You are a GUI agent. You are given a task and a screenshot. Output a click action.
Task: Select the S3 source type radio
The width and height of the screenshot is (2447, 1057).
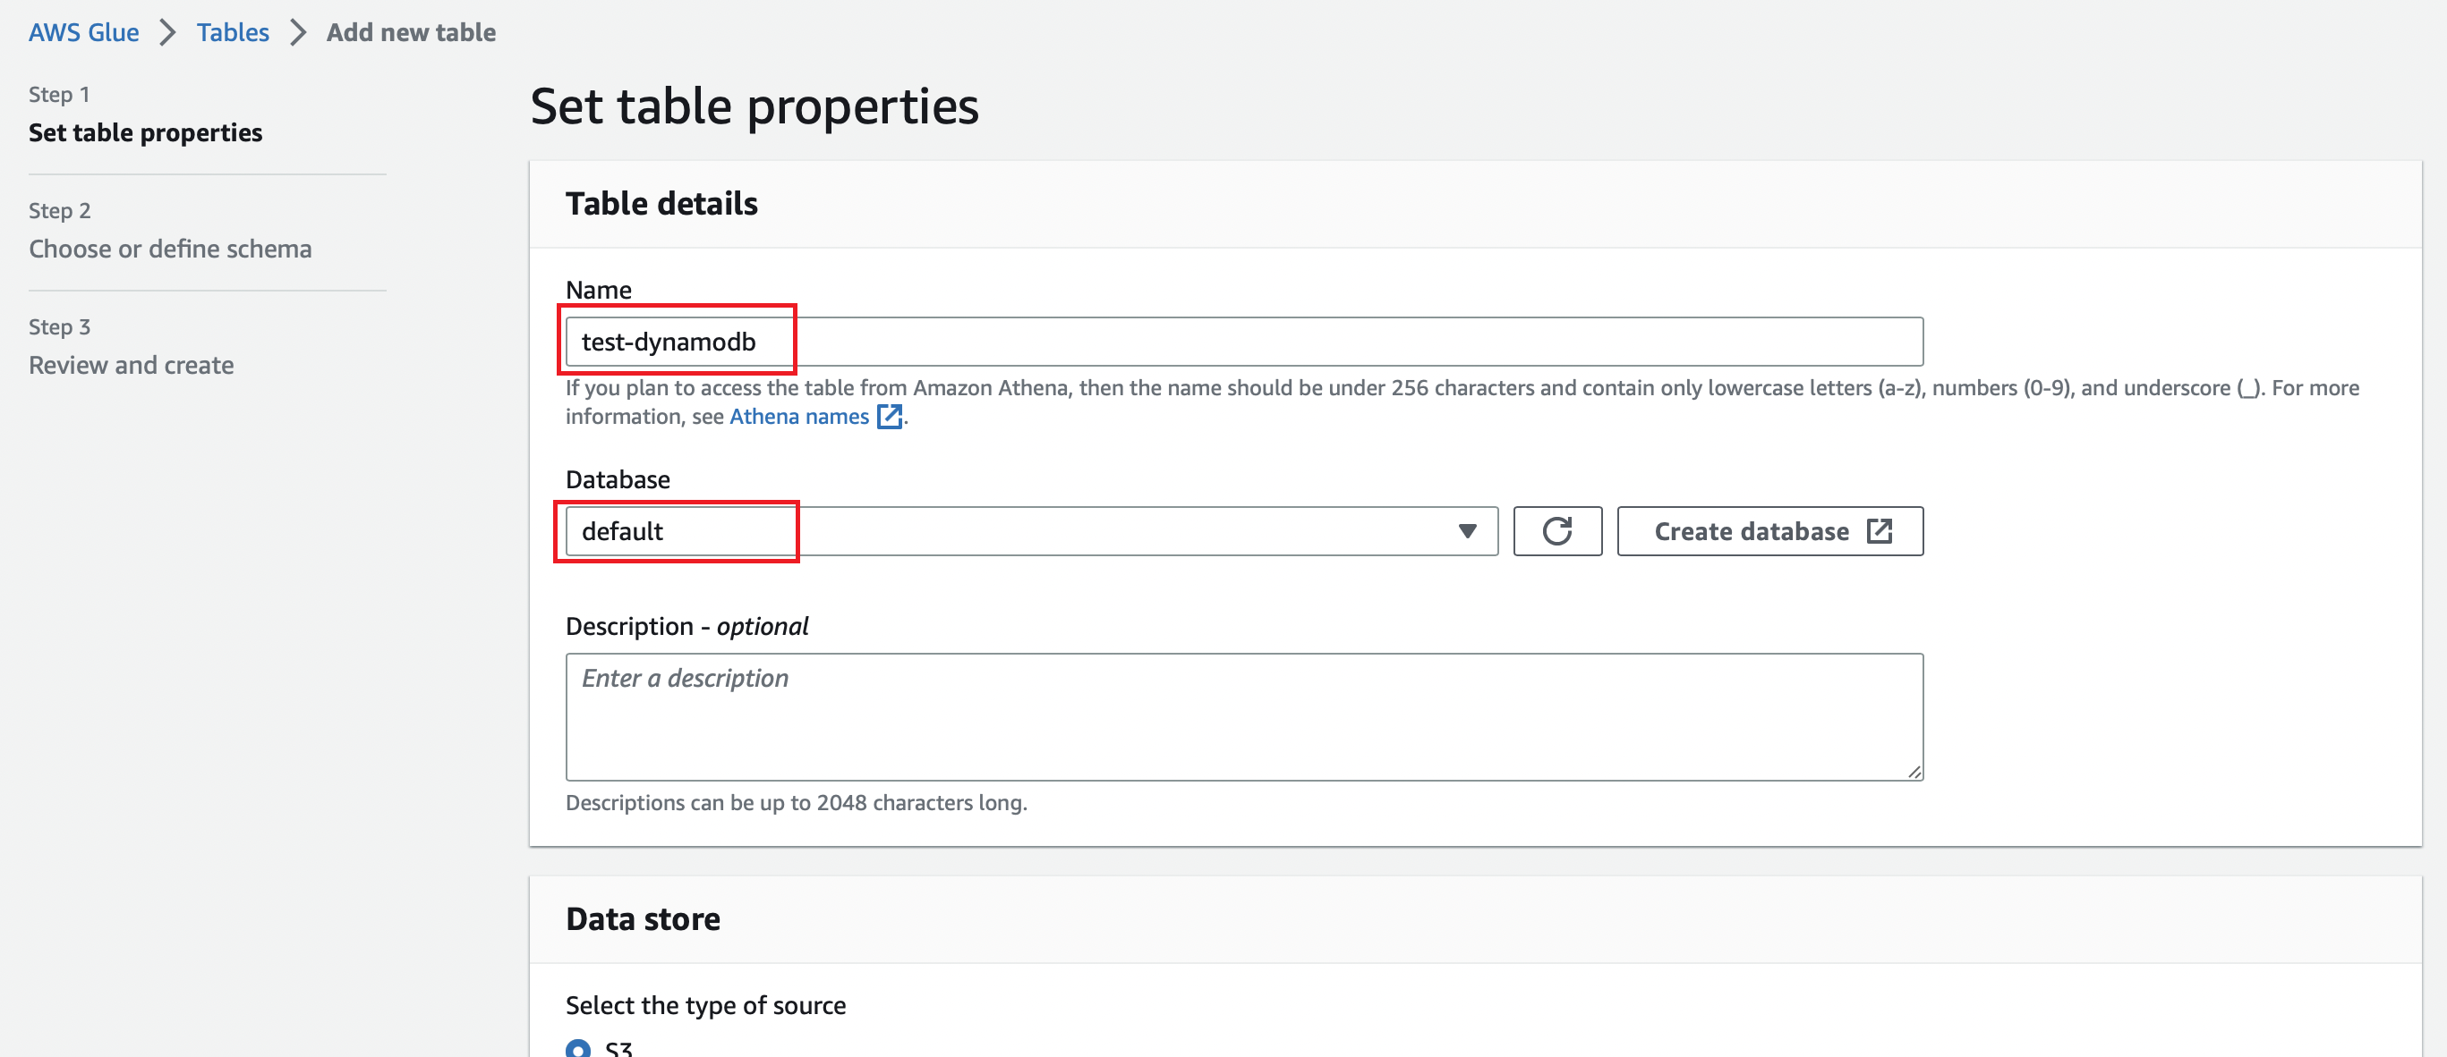[x=577, y=1048]
